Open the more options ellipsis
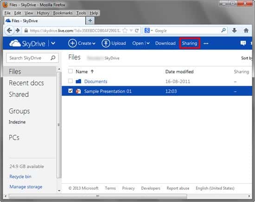Screen dimensions: 255x202 click(x=206, y=44)
